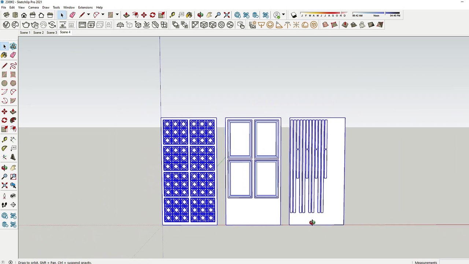
Task: Select the Circle tool in left toolbar
Action: (x=4, y=83)
